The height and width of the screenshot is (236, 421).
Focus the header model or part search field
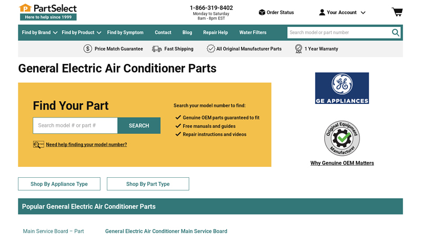tap(339, 33)
